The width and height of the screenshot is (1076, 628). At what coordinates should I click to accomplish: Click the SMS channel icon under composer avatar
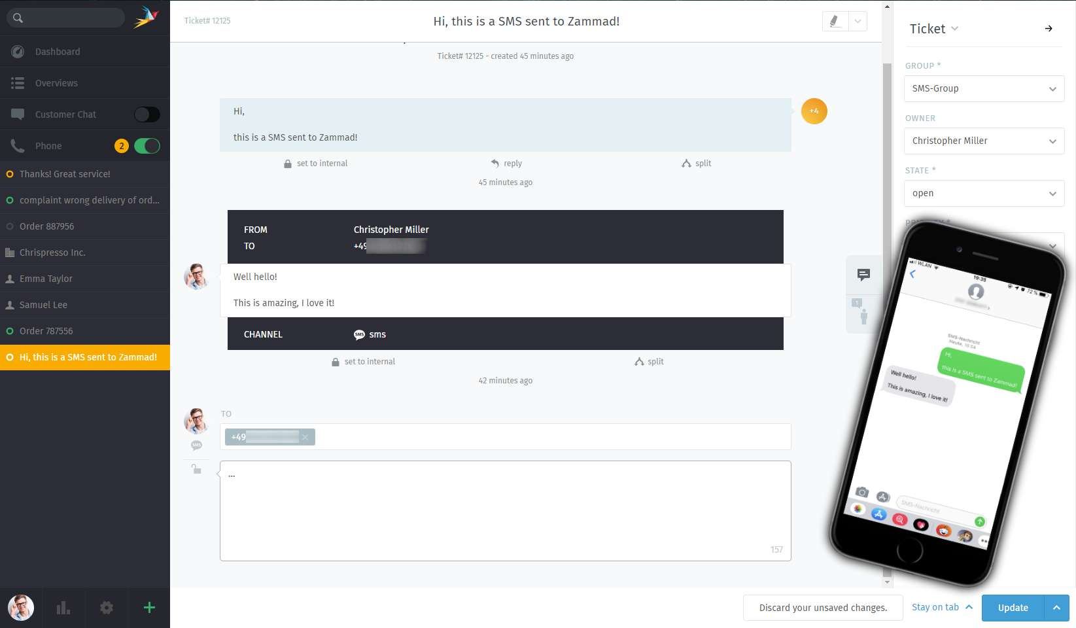196,445
